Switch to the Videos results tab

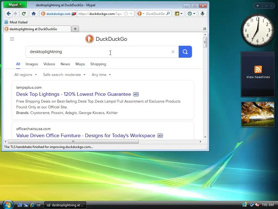[x=49, y=64]
